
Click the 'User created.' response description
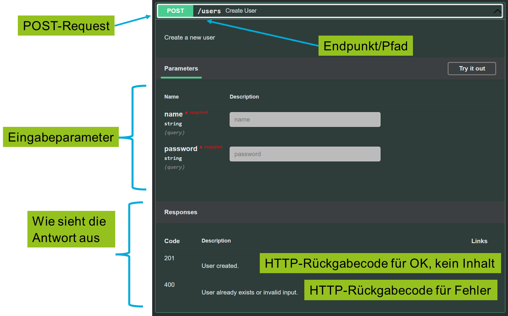pyautogui.click(x=220, y=266)
